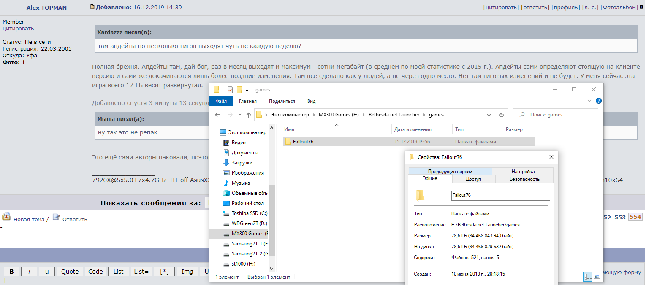Insert Quote BBCode tag button

click(70, 272)
